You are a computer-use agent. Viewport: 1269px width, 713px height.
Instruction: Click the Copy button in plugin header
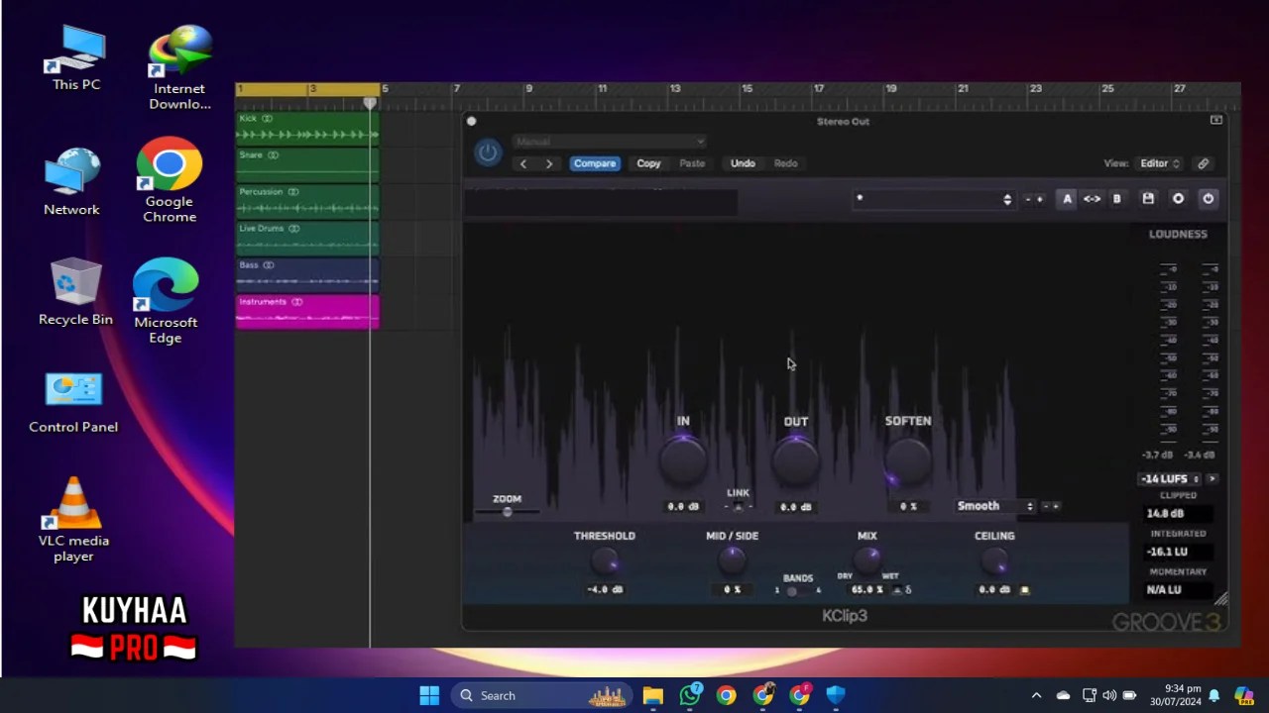coord(648,163)
